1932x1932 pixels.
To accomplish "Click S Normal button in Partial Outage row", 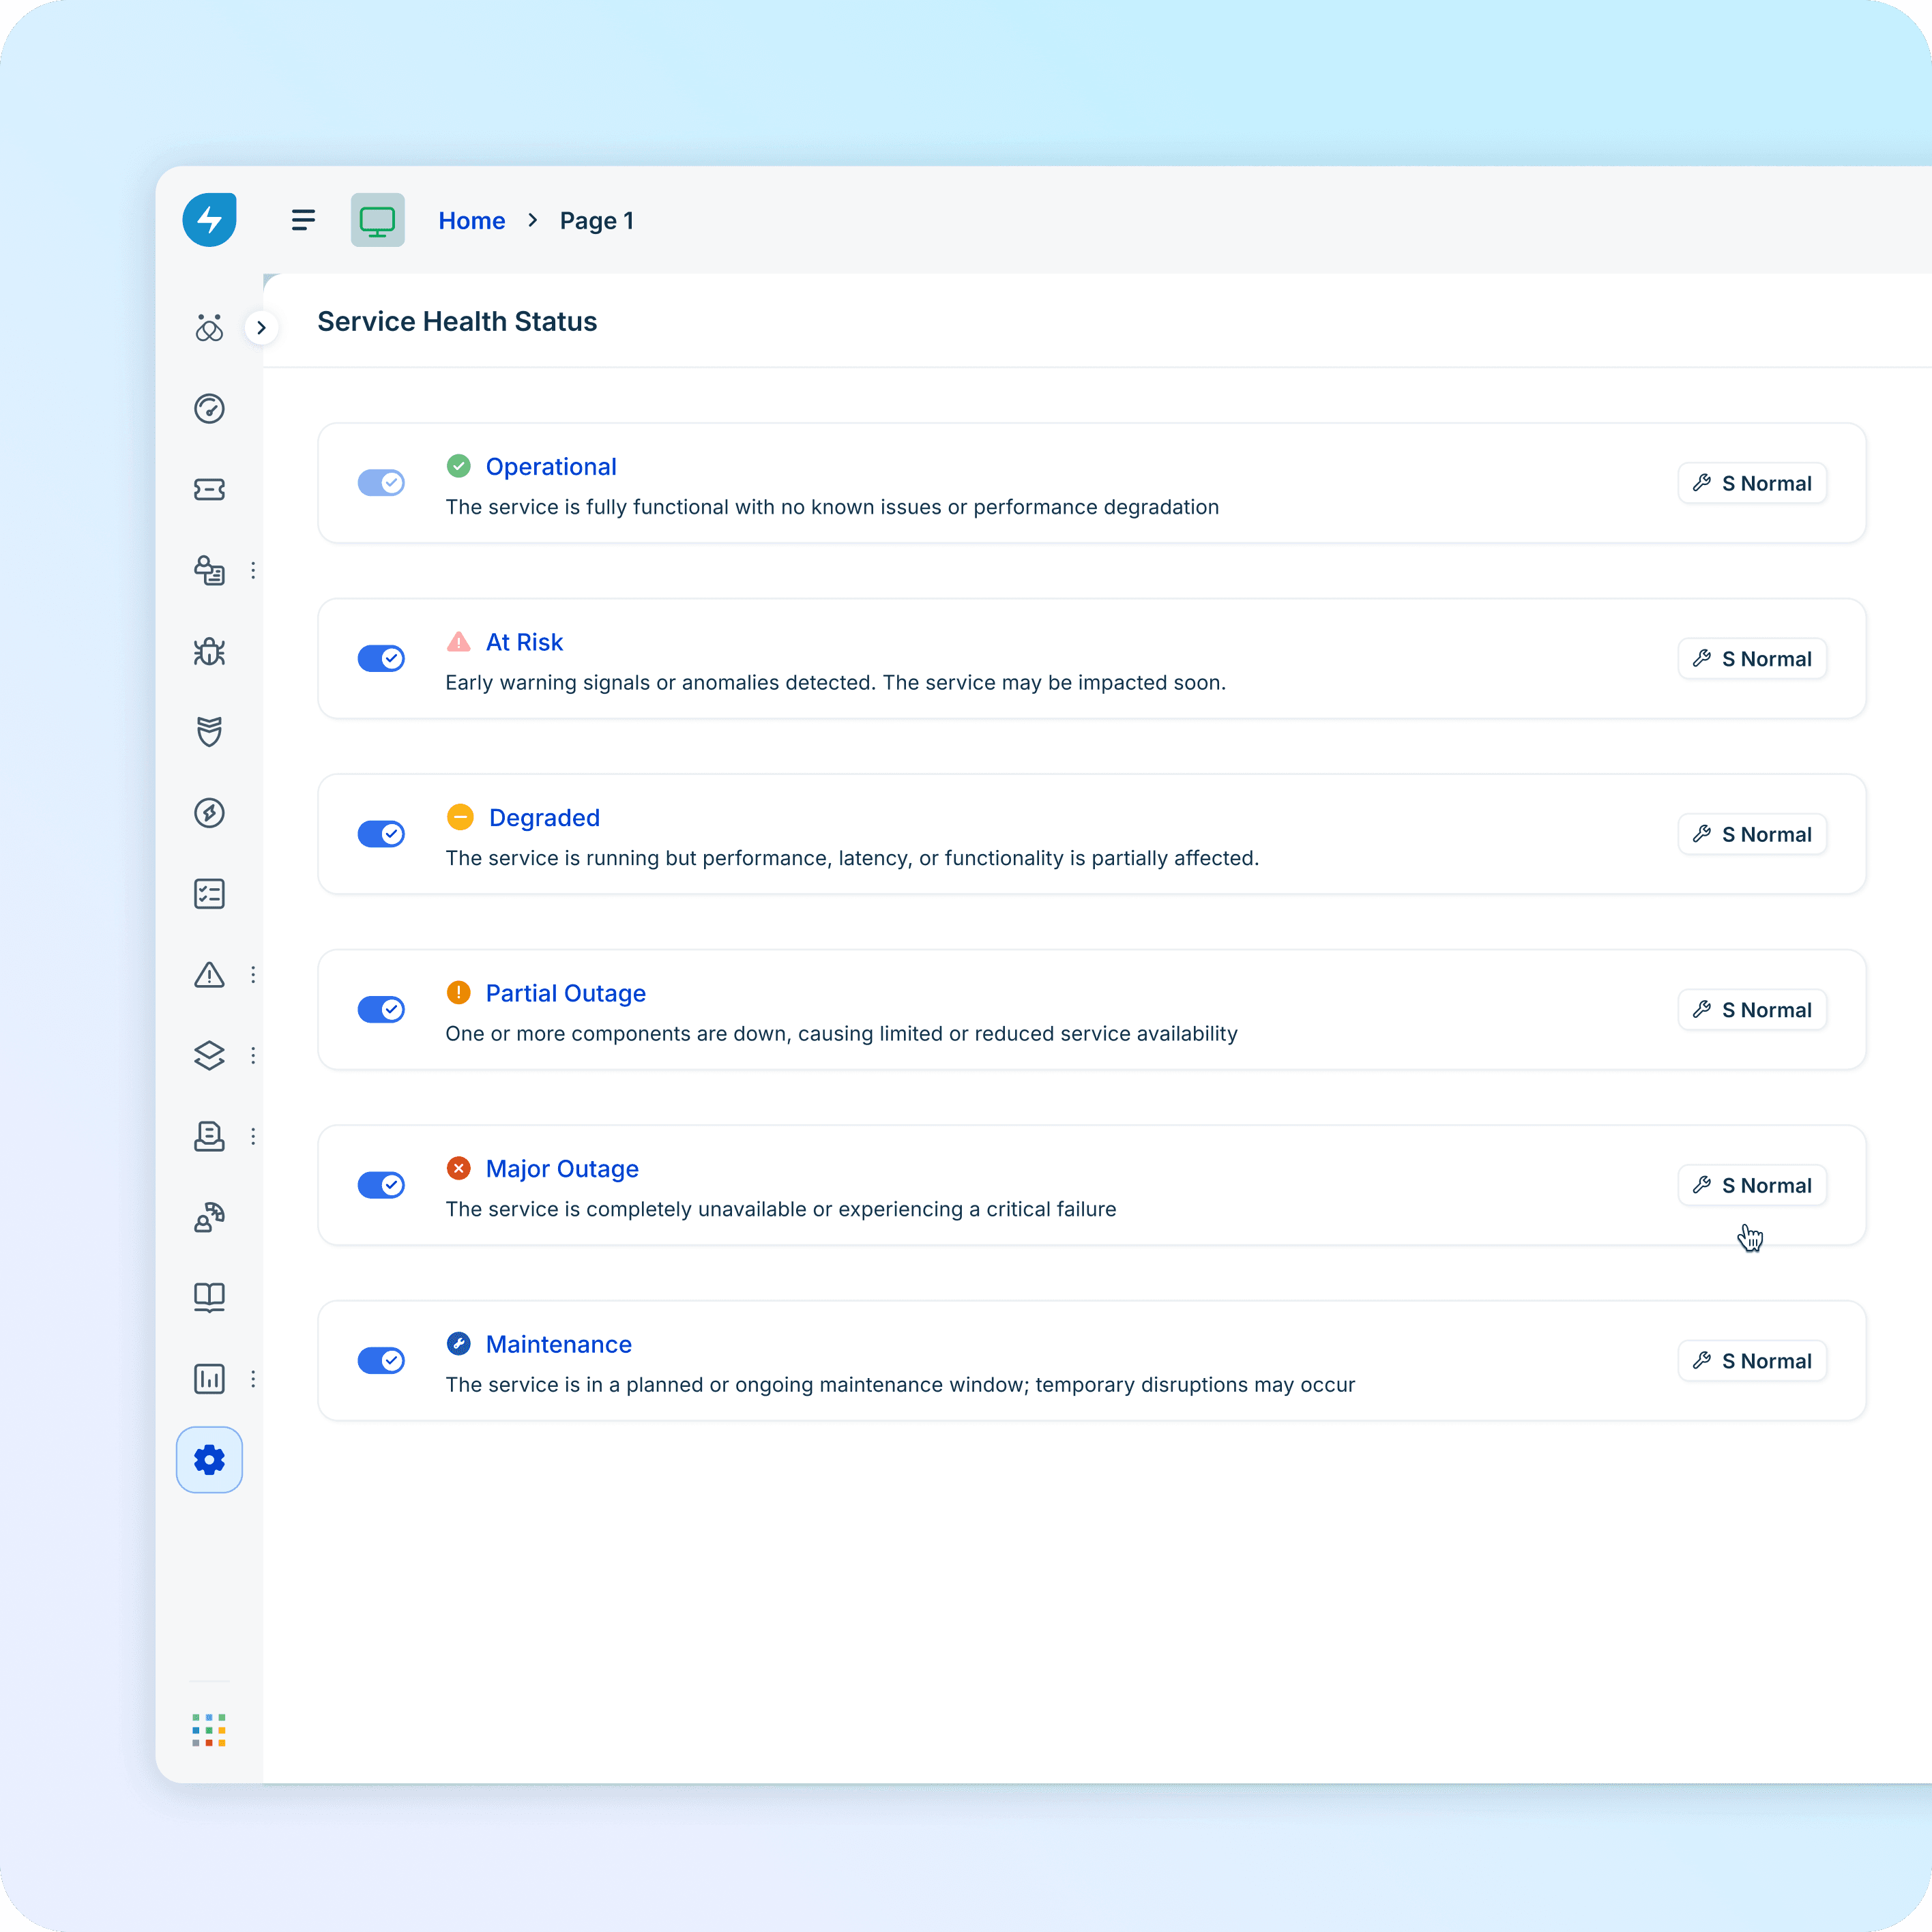I will tap(1752, 1010).
